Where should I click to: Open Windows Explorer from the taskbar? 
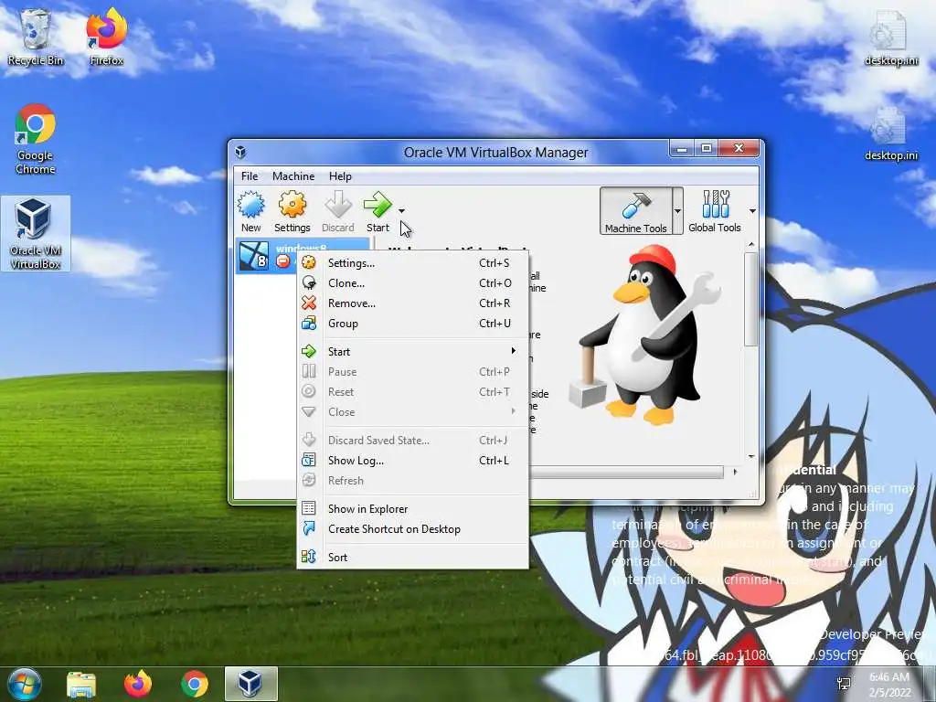pos(81,684)
